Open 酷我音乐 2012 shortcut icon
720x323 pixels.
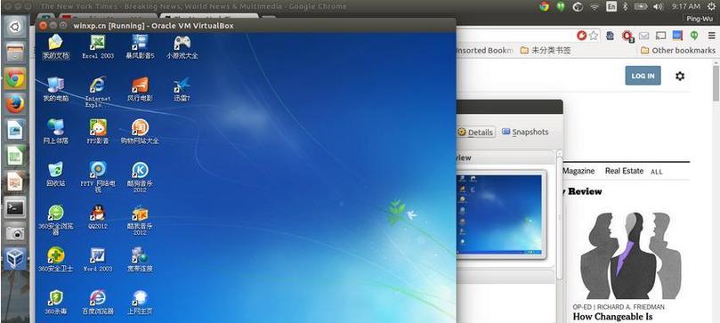click(x=140, y=220)
